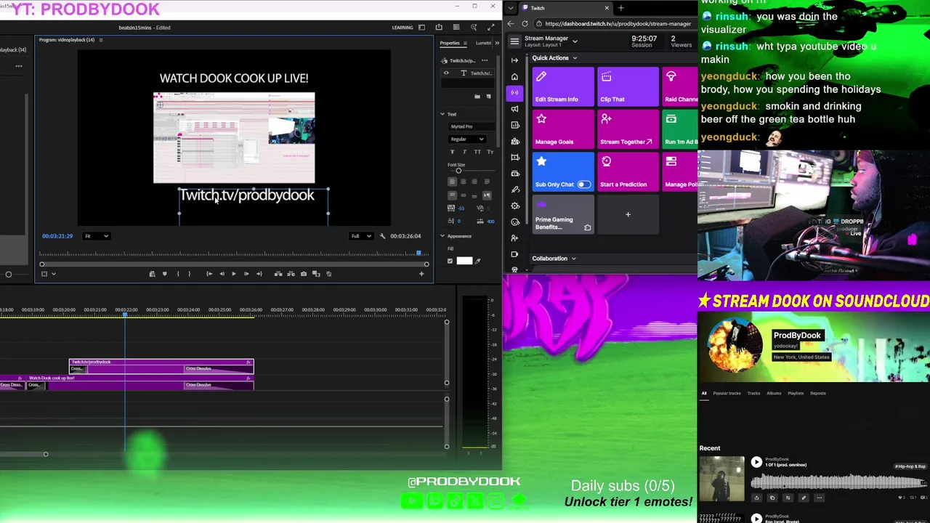Show hidden panels via double chevron
Viewport: 930px width, 523px height.
[x=497, y=43]
